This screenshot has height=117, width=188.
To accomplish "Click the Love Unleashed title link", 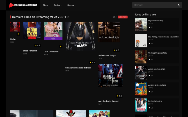I will tap(51, 51).
